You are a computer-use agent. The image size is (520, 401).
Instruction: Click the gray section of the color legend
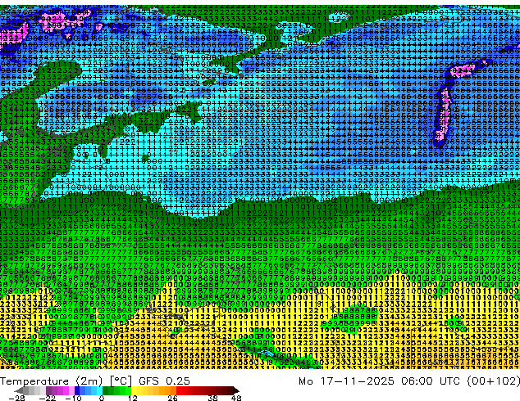(31, 390)
